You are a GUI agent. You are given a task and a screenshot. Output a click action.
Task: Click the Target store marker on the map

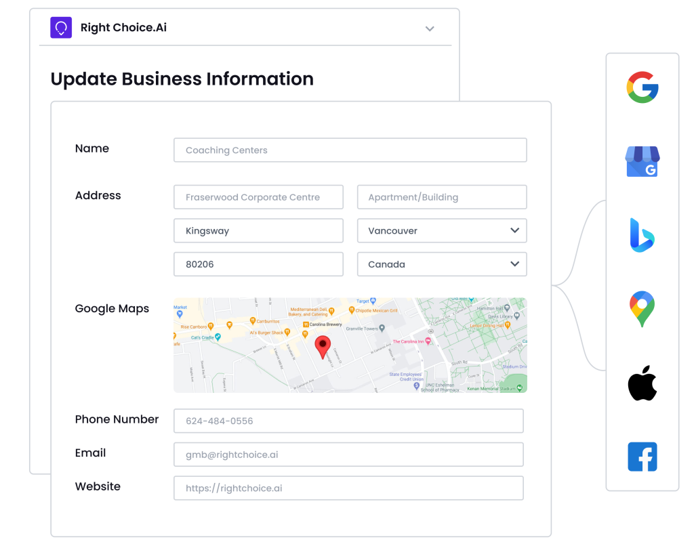pyautogui.click(x=373, y=301)
